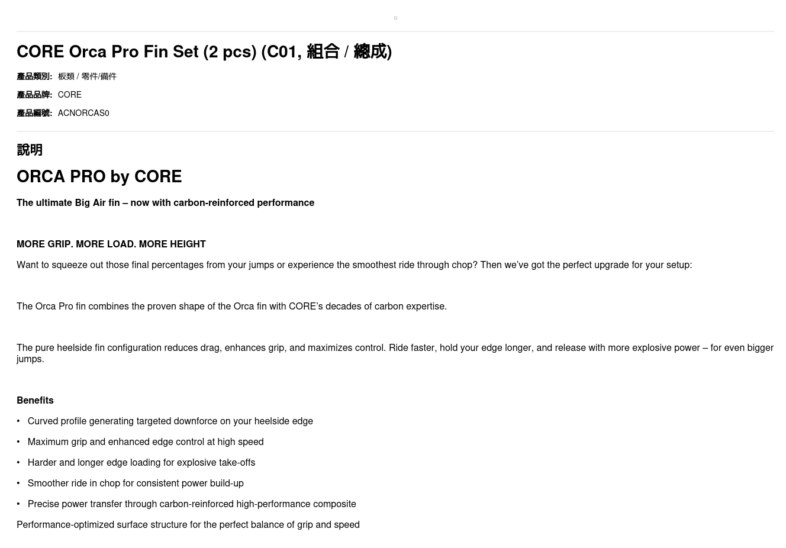The width and height of the screenshot is (786, 548).
Task: Click the 說明 section heading
Action: pyautogui.click(x=30, y=150)
